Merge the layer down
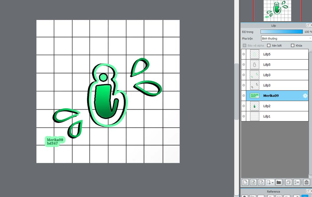Image resolution: width=312 pixels, height=197 pixels. (x=297, y=182)
